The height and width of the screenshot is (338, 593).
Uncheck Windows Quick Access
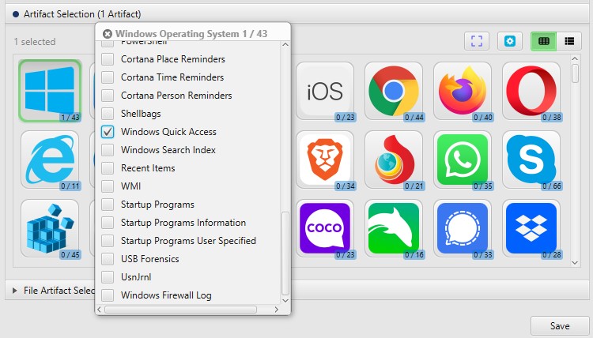click(108, 131)
